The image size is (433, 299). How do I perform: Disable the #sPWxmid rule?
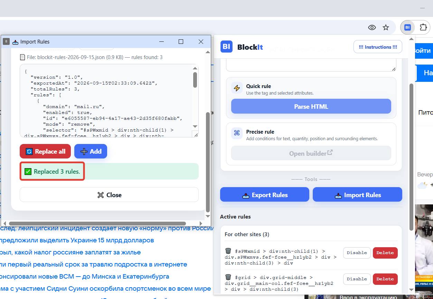tap(357, 253)
